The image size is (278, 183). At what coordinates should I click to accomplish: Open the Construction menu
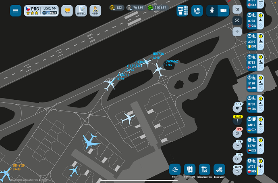[x=204, y=171]
